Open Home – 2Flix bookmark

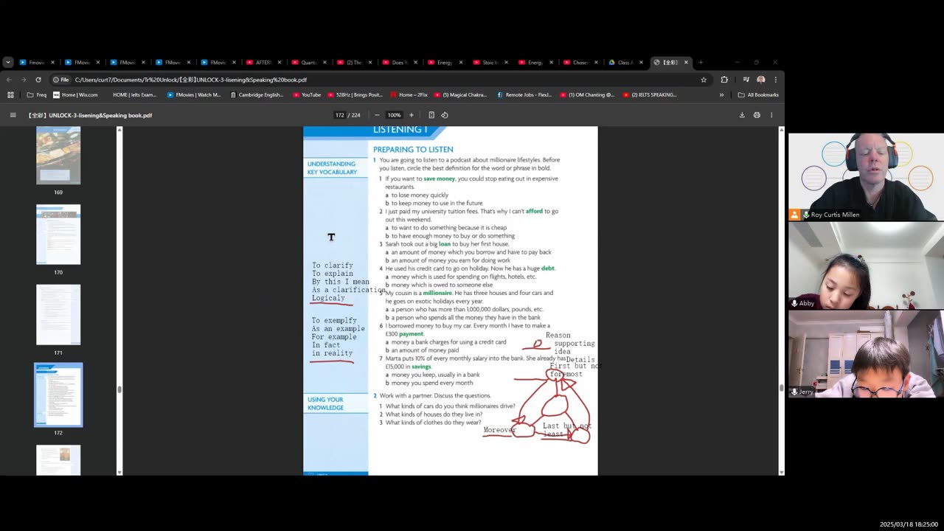click(x=409, y=94)
